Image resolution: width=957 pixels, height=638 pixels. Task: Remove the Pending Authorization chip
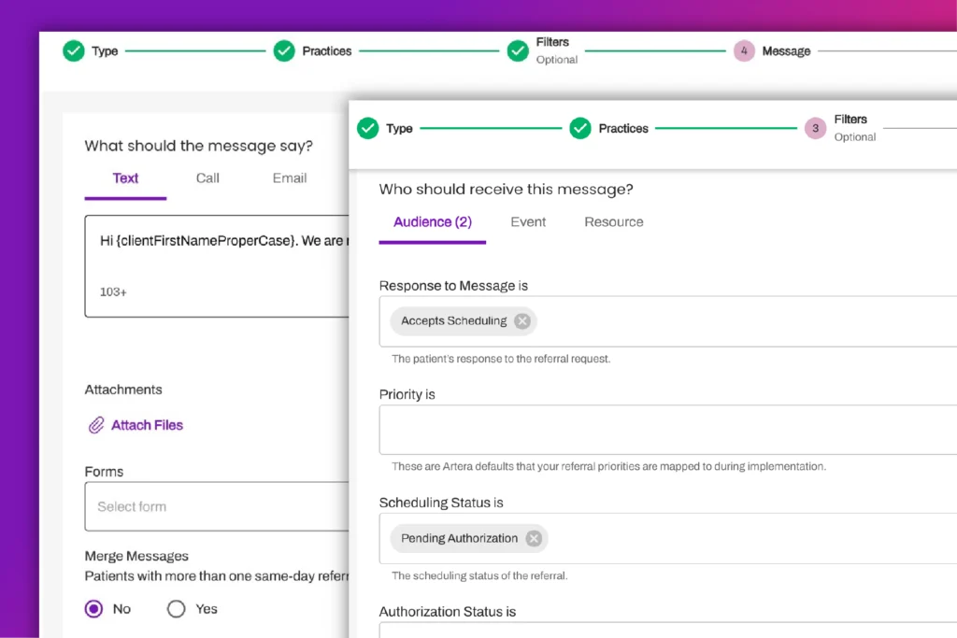[534, 539]
